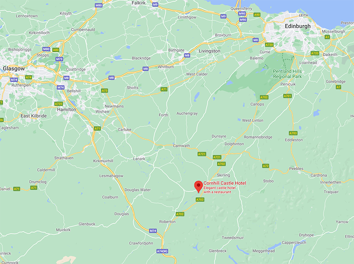Click the A73 road shield near Shotts
This screenshot has height=264, width=354.
click(104, 91)
